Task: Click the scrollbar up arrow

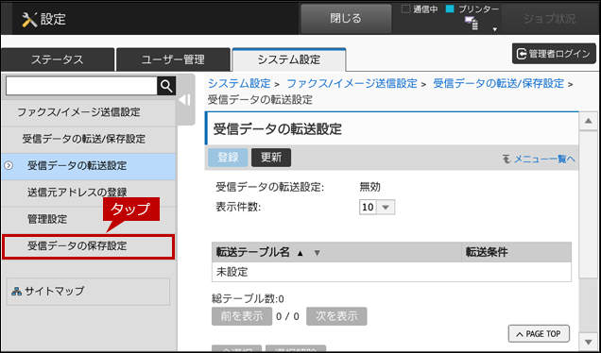Action: (589, 122)
